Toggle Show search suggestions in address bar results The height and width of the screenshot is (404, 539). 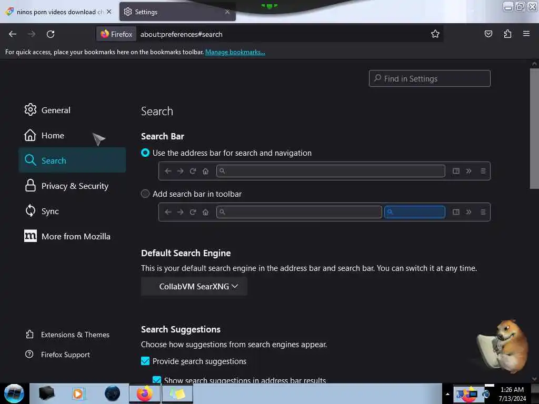(x=157, y=380)
